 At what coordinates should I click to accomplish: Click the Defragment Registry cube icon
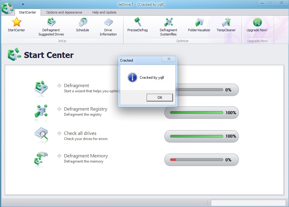(x=41, y=111)
